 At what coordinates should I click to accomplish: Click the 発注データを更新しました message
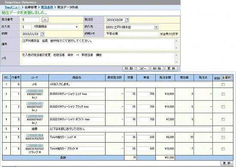click(24, 13)
